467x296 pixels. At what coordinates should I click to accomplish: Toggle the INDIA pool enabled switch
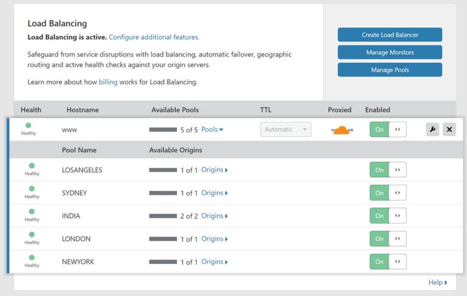tap(388, 216)
